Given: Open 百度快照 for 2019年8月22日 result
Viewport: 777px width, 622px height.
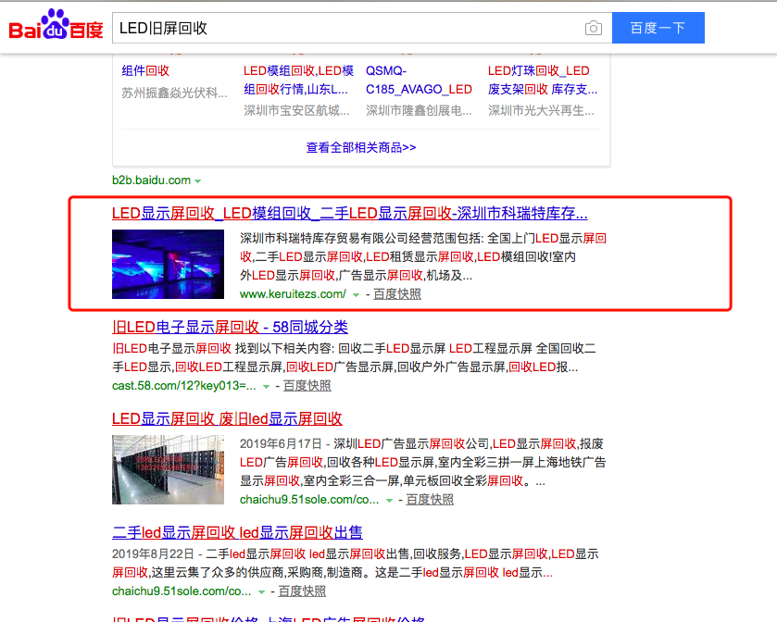Looking at the screenshot, I should tap(302, 591).
